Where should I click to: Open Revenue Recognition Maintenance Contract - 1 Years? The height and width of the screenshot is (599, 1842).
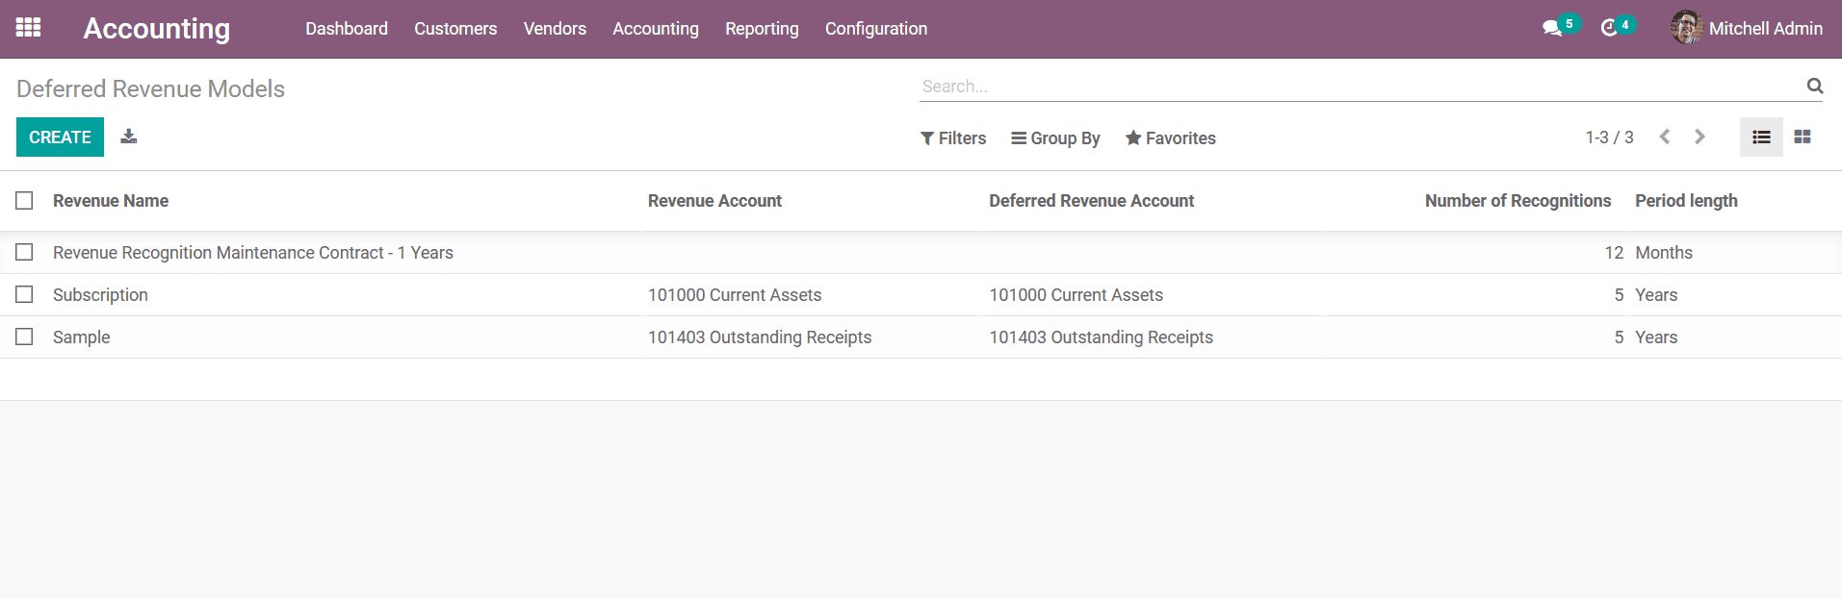[x=253, y=253]
